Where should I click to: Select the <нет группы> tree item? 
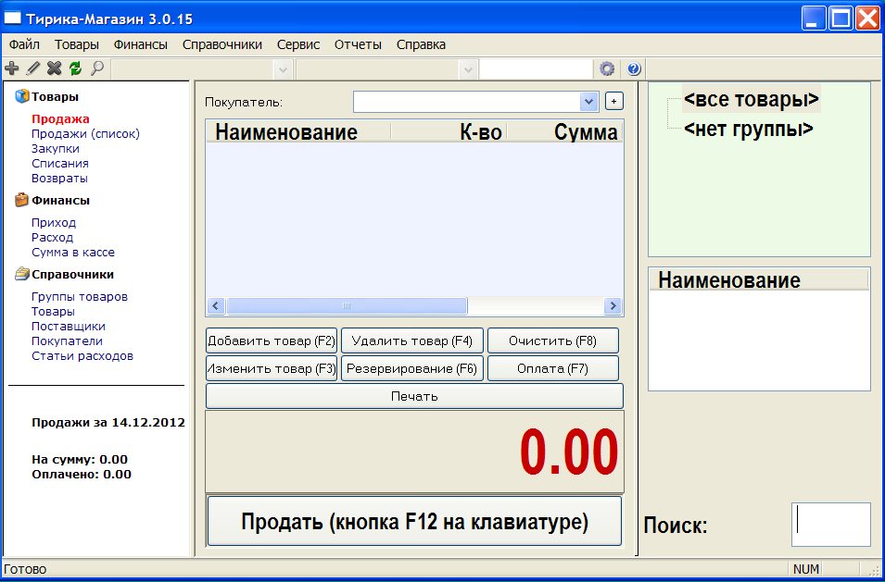pos(749,129)
